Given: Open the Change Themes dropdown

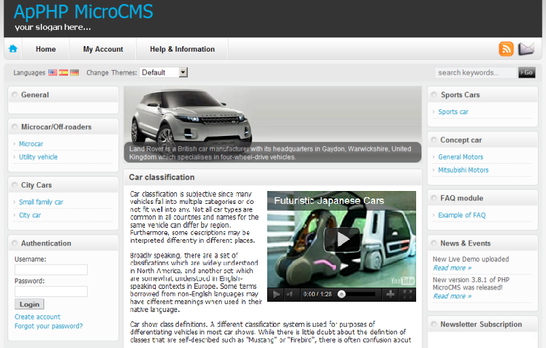Looking at the screenshot, I should point(164,72).
